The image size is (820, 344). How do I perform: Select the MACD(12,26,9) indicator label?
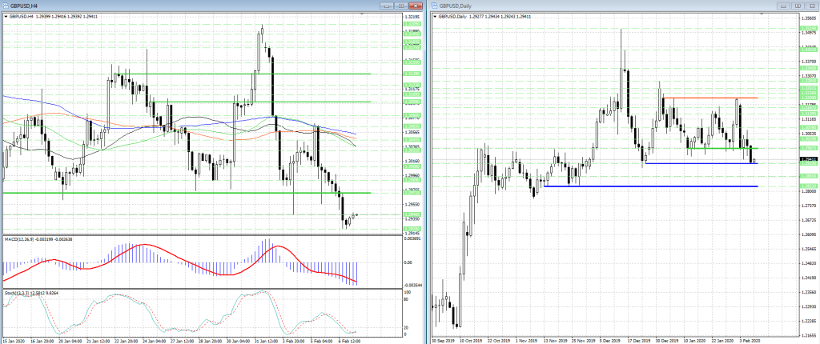coord(21,239)
